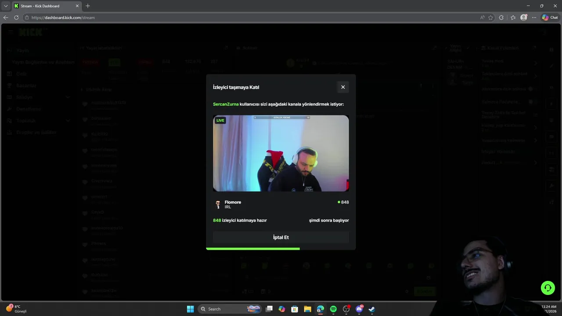The width and height of the screenshot is (562, 316).
Task: Open the Windows Start menu
Action: (x=190, y=309)
